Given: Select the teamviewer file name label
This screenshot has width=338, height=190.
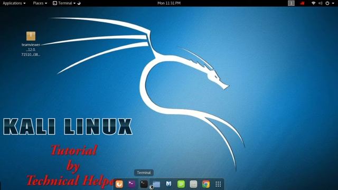Looking at the screenshot, I should click(x=31, y=50).
